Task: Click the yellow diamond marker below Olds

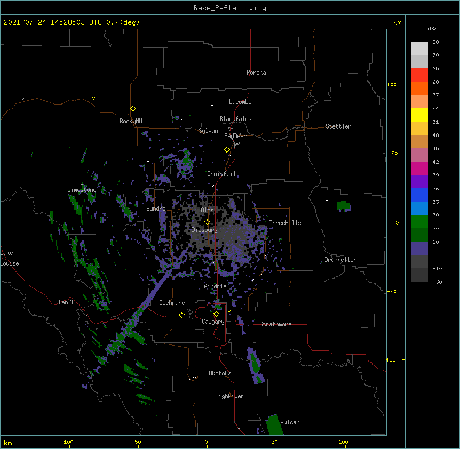Action: pos(207,222)
